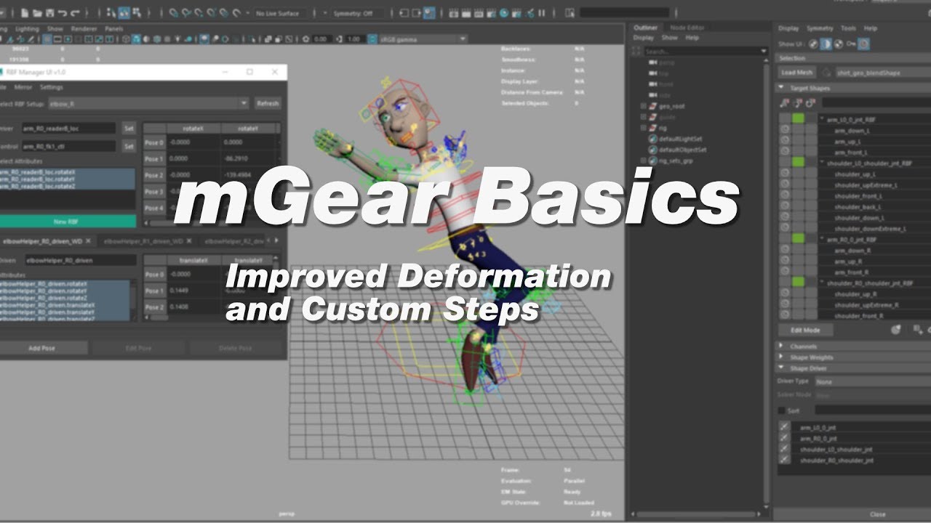Click first create icon above target list
Viewport: 931px width, 523px height.
(784, 102)
